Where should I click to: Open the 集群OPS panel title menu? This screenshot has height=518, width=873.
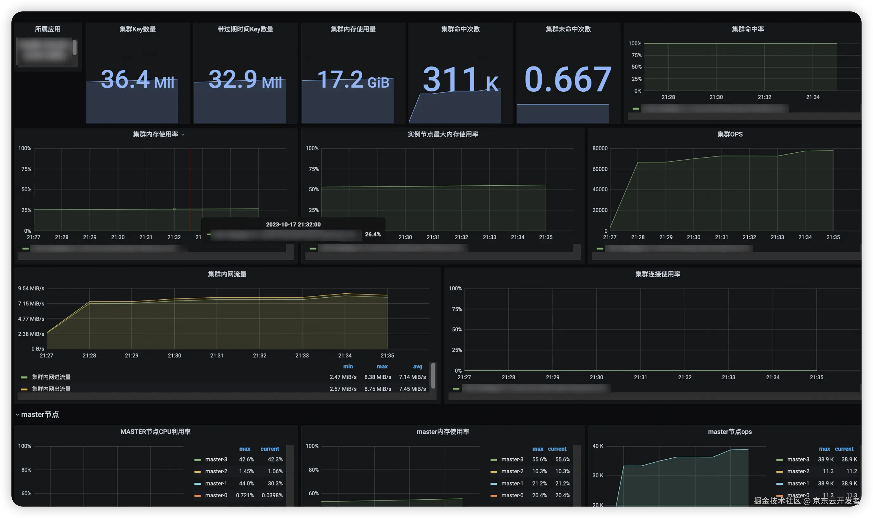point(730,134)
